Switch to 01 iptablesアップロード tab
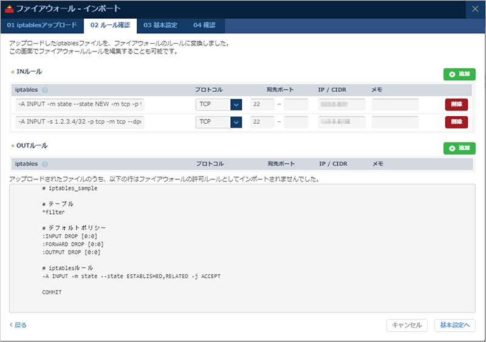 [42, 25]
